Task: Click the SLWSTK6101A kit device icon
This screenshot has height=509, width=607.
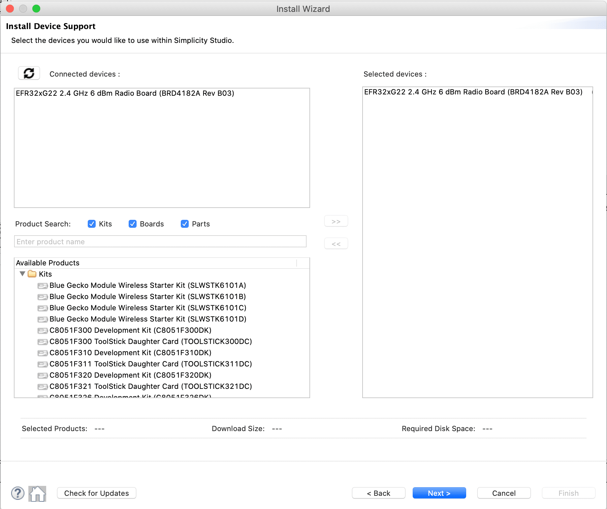Action: pos(43,286)
